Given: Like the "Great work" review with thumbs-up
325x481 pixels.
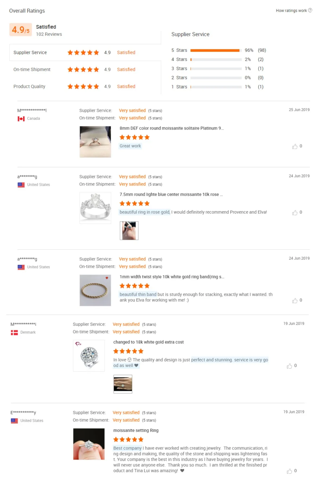Looking at the screenshot, I should pos(295,147).
